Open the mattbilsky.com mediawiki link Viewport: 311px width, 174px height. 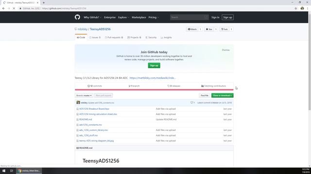153,78
